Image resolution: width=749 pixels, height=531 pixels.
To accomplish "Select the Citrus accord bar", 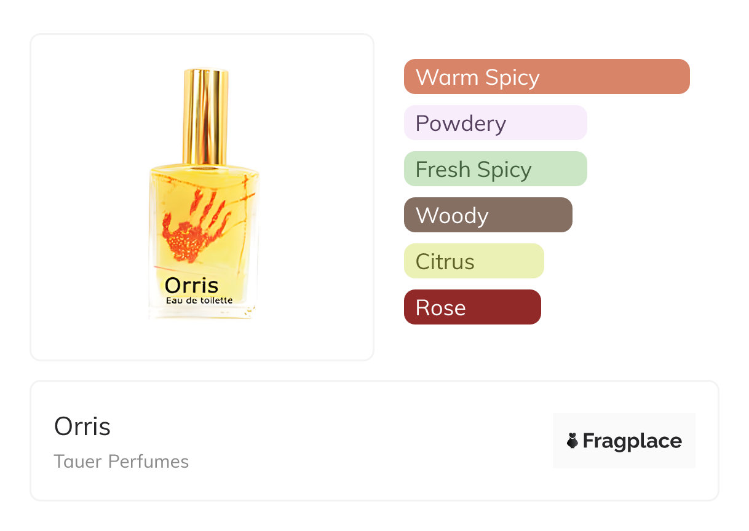I will point(474,261).
